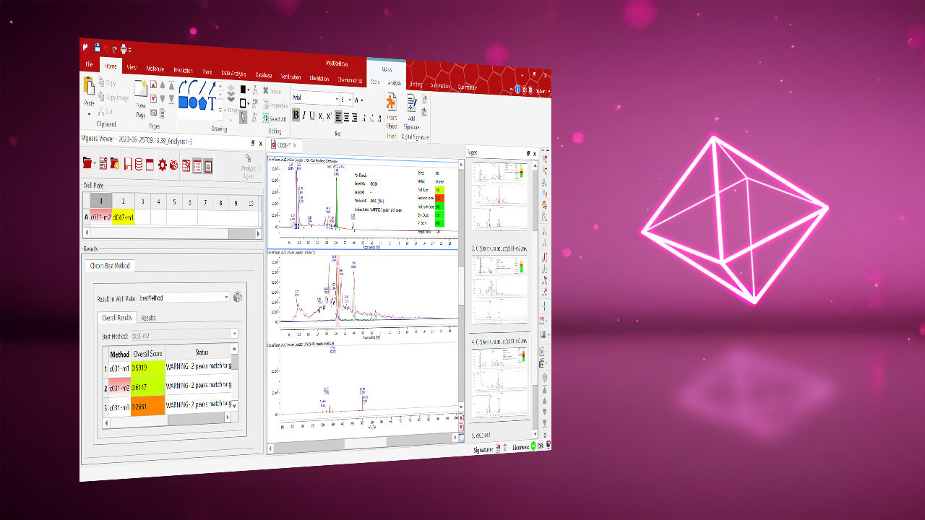Screen dimensions: 925x520
Task: Click the red gear settings icon in Mgears Viewer
Action: click(x=162, y=165)
